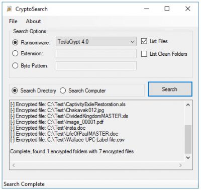Image resolution: width=201 pixels, height=190 pixels.
Task: Click the horizontal scroll left arrow
Action: click(x=14, y=165)
